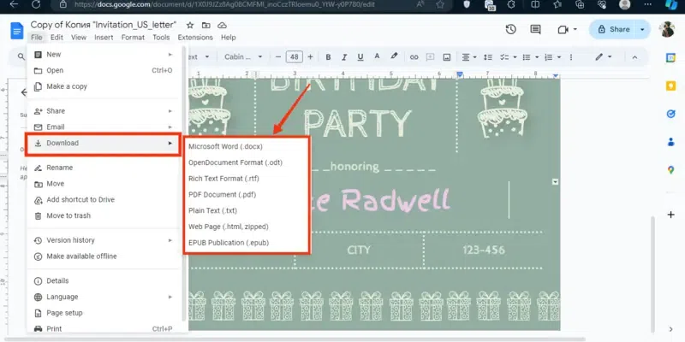
Task: Open the Extensions menu
Action: (x=195, y=38)
